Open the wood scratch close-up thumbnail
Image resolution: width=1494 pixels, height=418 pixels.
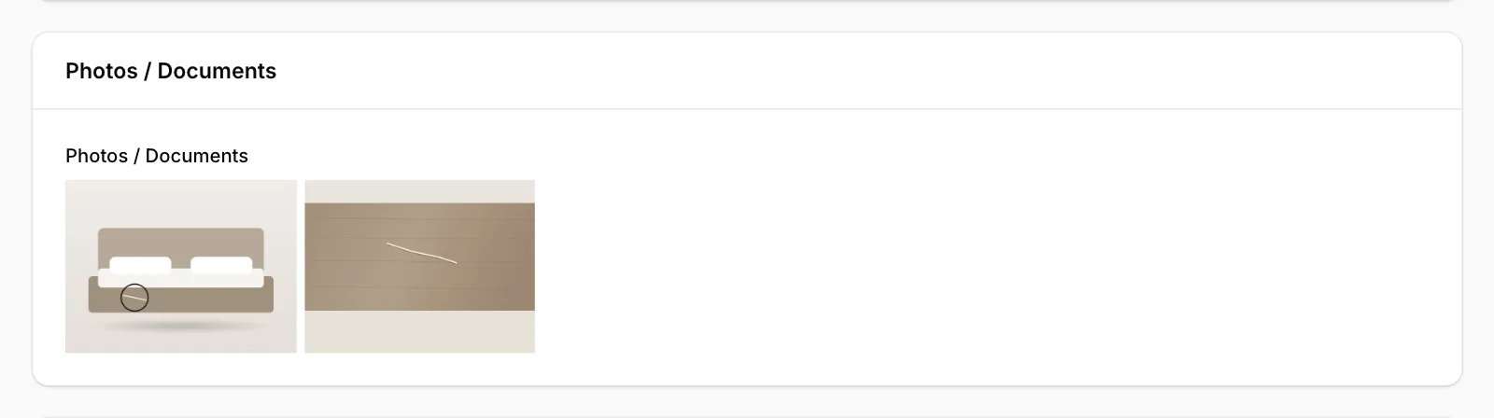[x=419, y=266]
